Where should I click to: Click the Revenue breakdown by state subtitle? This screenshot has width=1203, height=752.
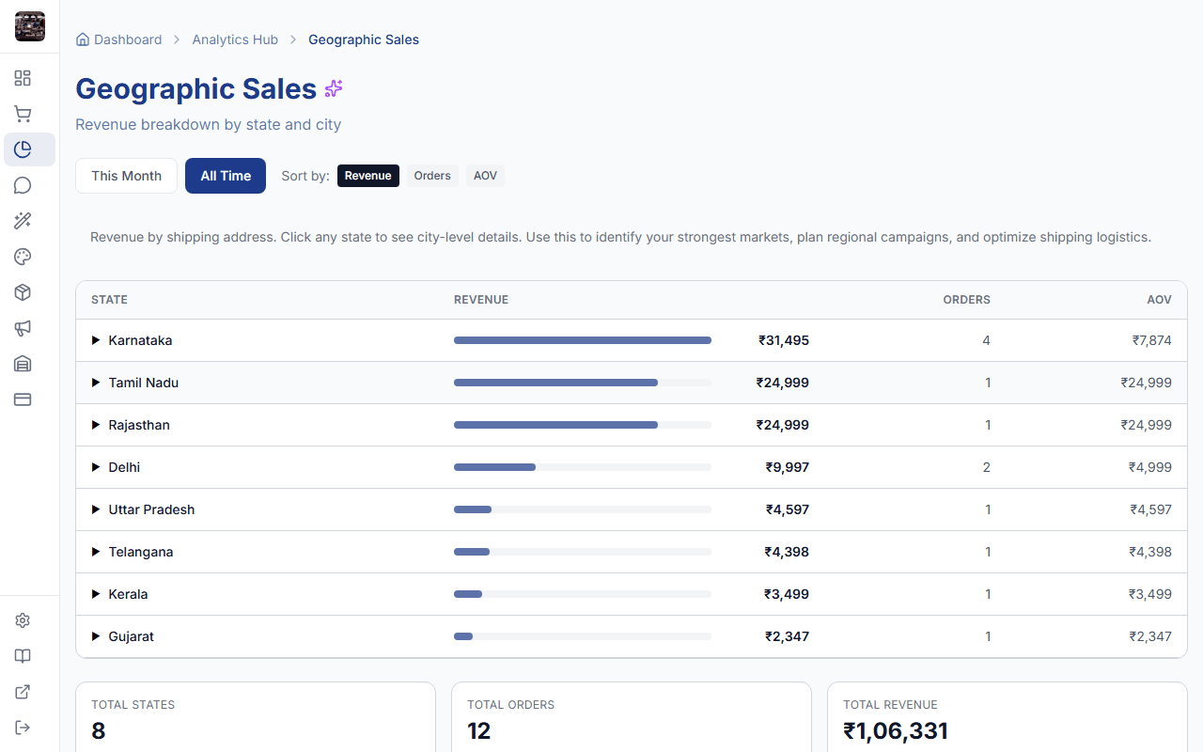(x=208, y=124)
